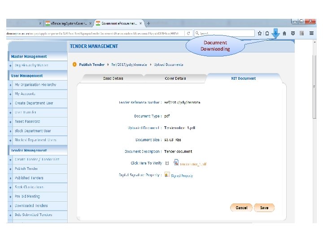Viewport: 323px width, 242px height.
Task: Click arrow icon beside Org Hierarchy Master
Action: [x=10, y=65]
